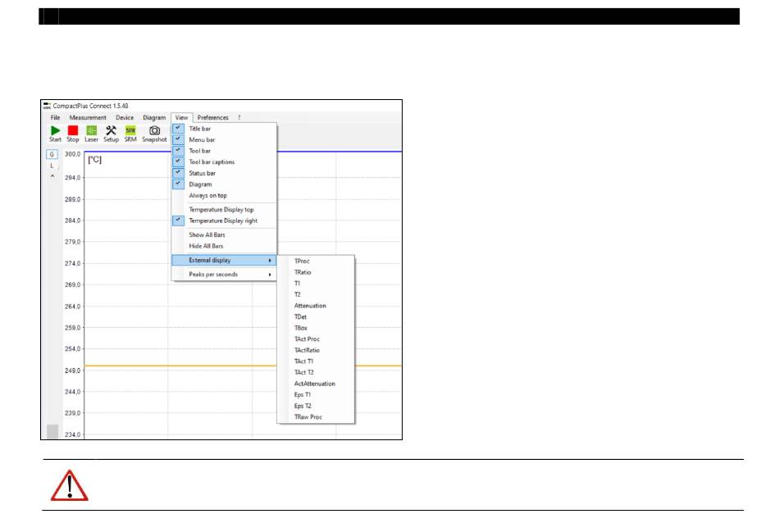Choose Show All Bars
779x523 pixels.
pyautogui.click(x=224, y=235)
